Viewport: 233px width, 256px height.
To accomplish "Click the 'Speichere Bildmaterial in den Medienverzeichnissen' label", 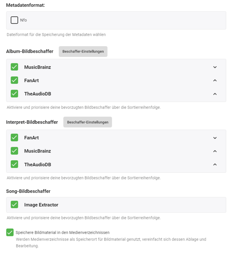I will (62, 232).
